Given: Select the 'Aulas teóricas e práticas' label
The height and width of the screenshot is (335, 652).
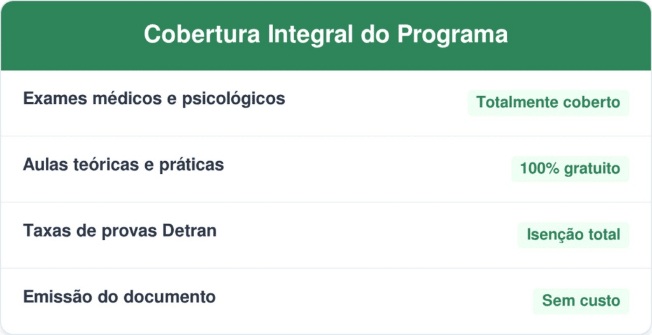Looking at the screenshot, I should pos(124,165).
